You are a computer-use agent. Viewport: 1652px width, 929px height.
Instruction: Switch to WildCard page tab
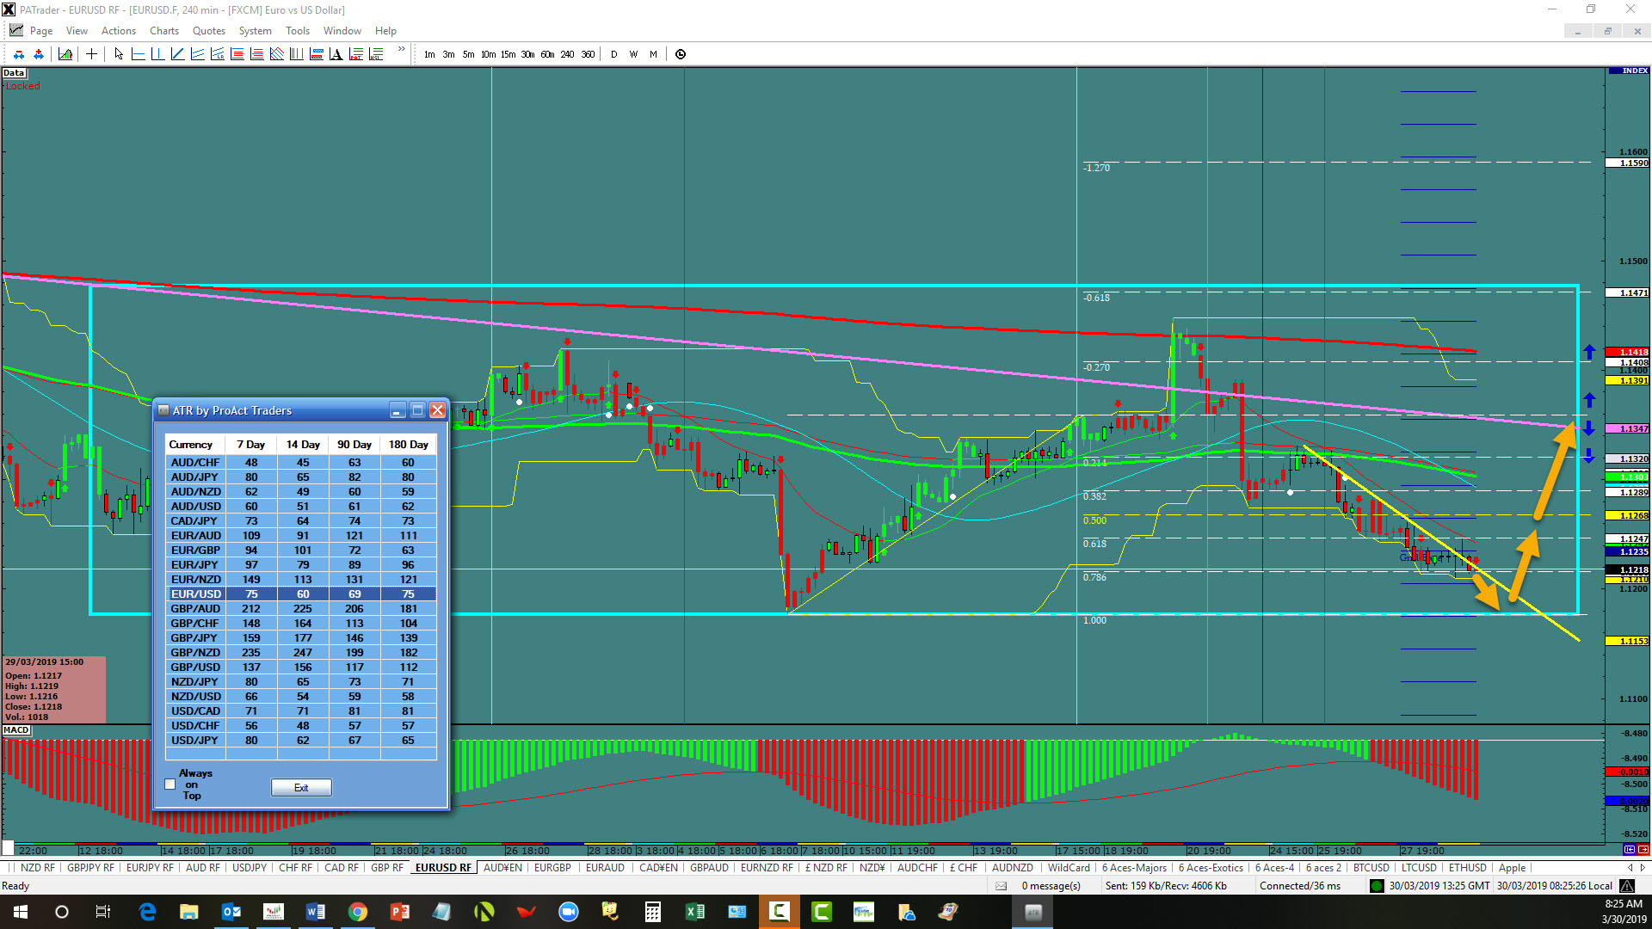coord(1069,868)
